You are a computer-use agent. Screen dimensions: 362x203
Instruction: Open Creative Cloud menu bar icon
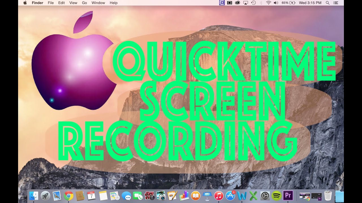coord(238,3)
